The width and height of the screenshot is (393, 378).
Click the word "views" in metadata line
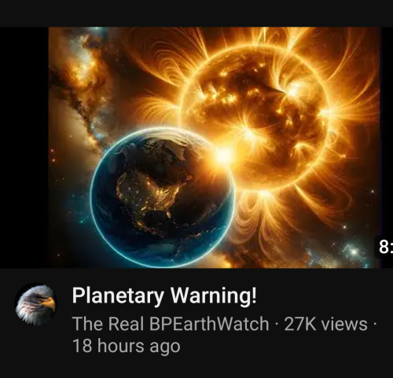click(344, 325)
